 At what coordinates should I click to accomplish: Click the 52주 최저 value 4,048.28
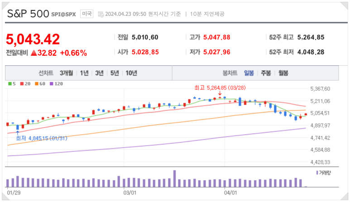(x=311, y=52)
